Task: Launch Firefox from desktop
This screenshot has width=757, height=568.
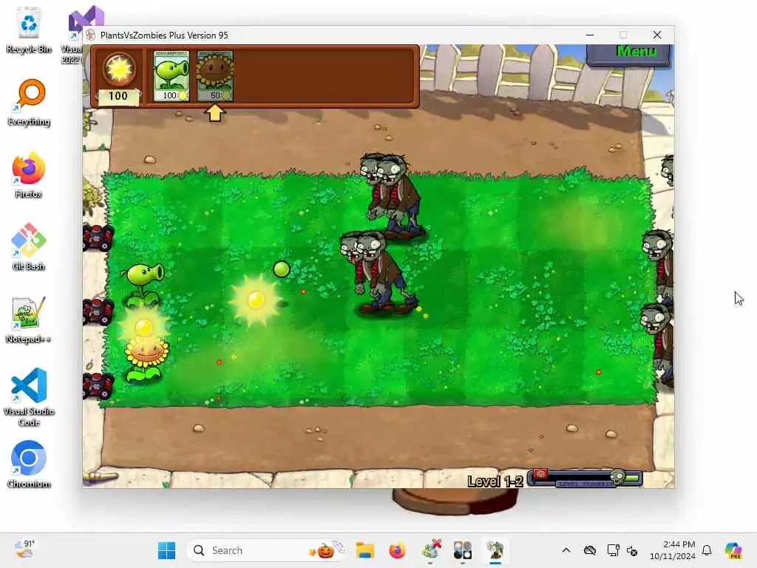Action: 29,175
